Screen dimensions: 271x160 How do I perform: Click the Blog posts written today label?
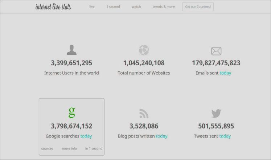click(143, 136)
